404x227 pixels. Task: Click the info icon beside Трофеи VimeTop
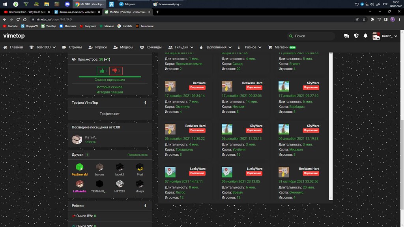coord(145,103)
